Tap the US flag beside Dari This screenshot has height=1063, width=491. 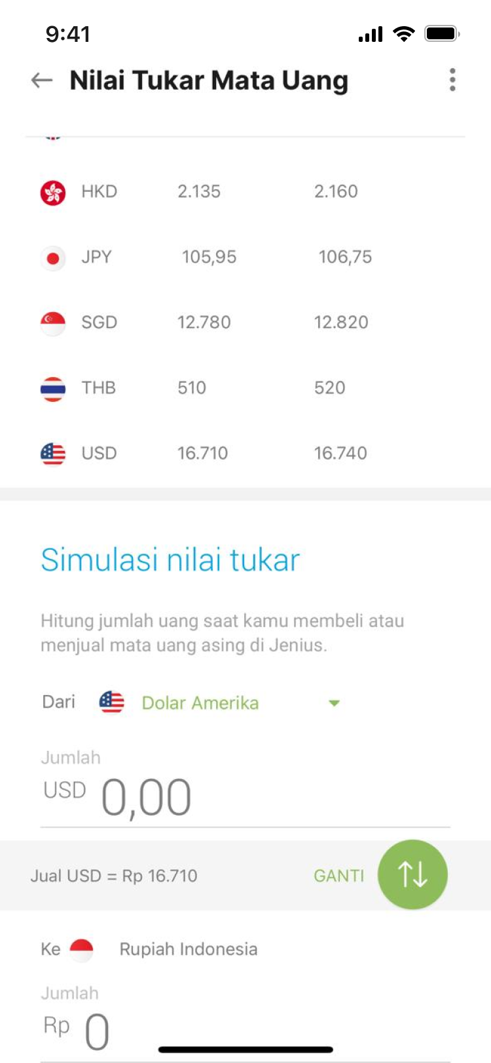pyautogui.click(x=112, y=702)
